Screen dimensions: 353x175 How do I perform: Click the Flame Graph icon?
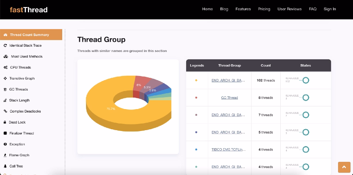pos(5,155)
